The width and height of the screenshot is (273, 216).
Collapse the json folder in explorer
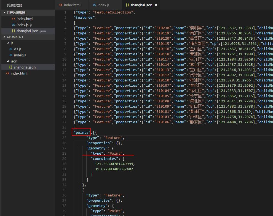click(7, 61)
